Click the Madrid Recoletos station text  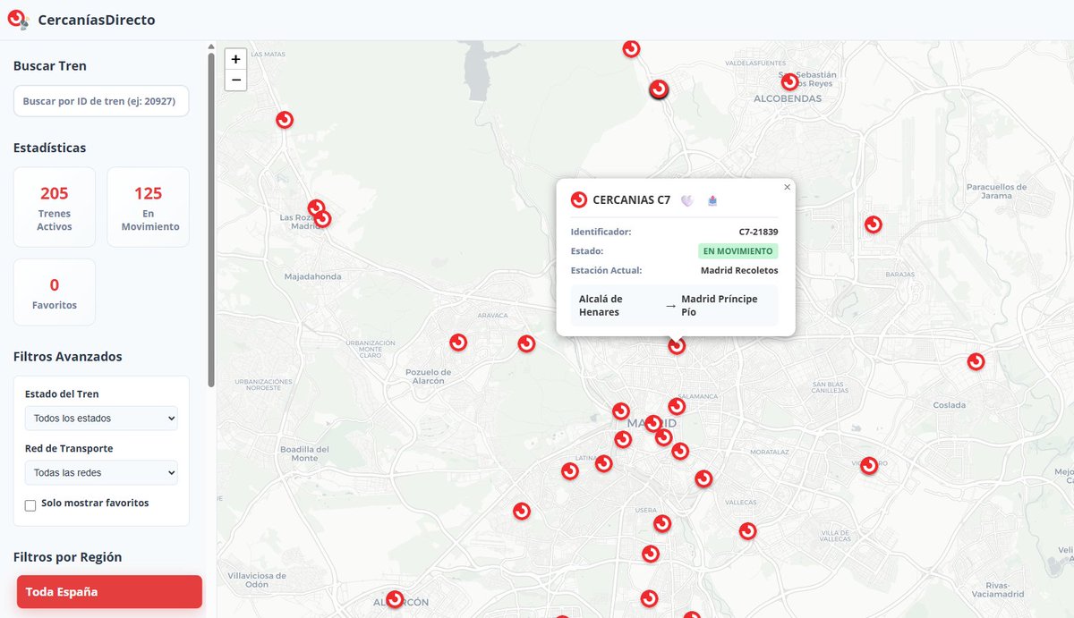[x=739, y=270]
